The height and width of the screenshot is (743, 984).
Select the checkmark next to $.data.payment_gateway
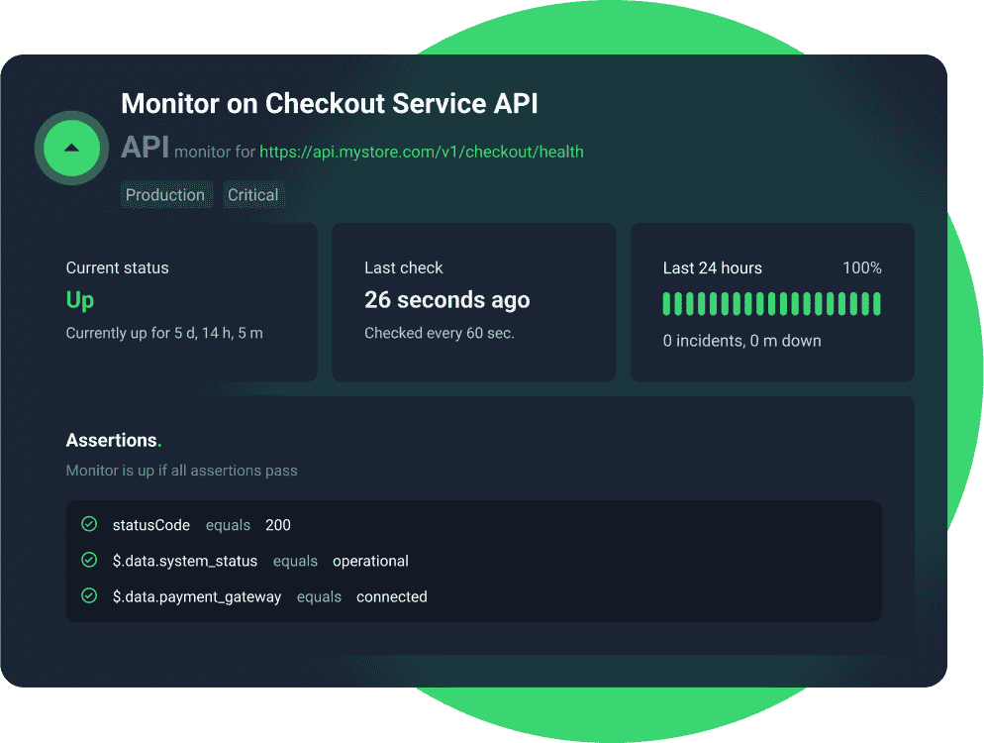coord(88,595)
